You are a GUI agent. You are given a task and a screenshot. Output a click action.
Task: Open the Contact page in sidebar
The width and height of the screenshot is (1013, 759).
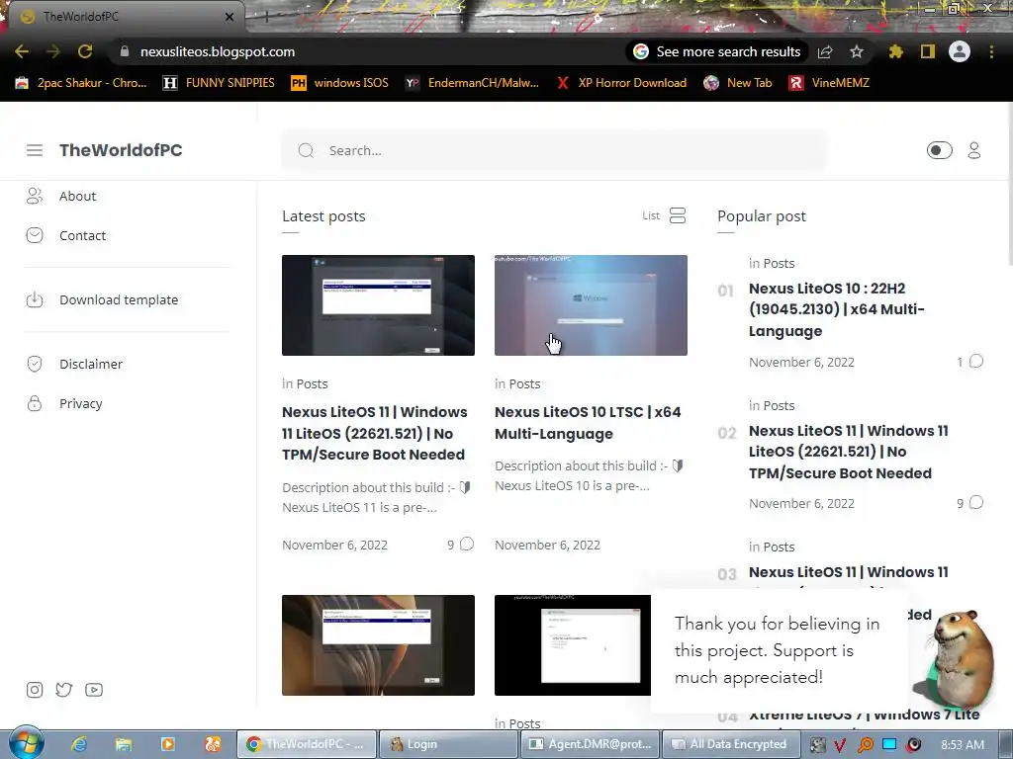pyautogui.click(x=83, y=235)
